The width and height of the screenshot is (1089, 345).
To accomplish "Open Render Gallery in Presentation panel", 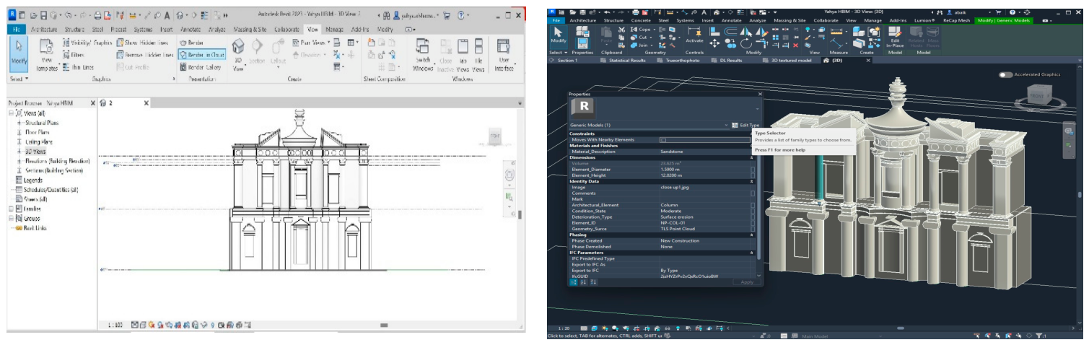I will (200, 66).
